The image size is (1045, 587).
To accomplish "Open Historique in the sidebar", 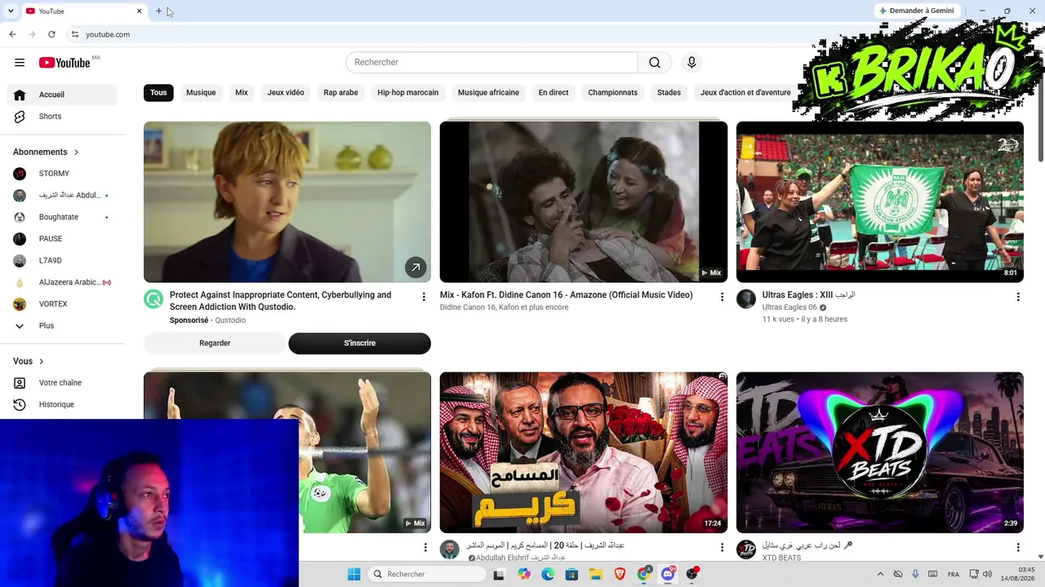I will 63,404.
